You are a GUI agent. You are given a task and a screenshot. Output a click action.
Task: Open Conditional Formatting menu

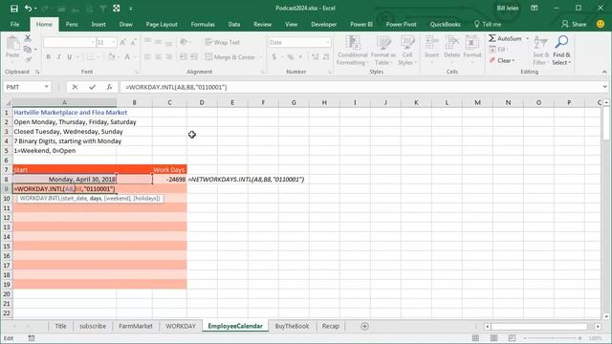(x=353, y=51)
